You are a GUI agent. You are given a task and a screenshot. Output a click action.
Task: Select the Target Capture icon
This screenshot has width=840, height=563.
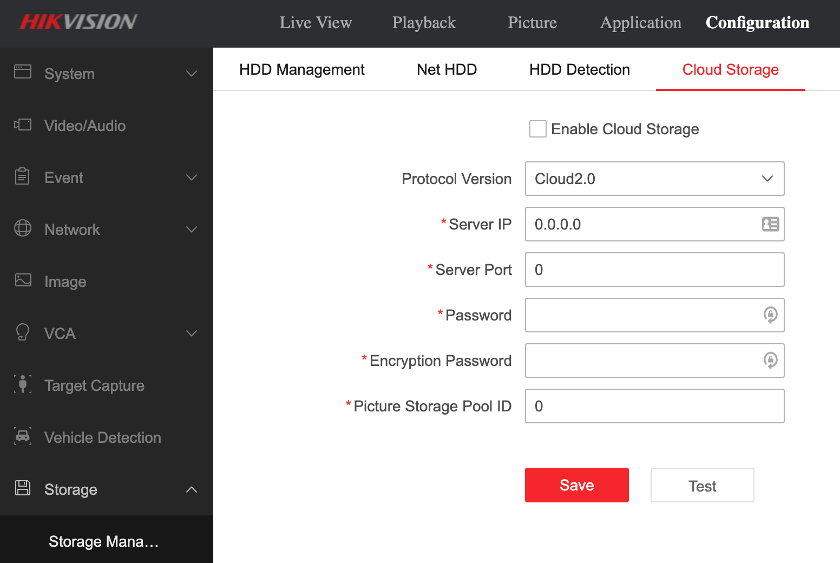pos(23,385)
